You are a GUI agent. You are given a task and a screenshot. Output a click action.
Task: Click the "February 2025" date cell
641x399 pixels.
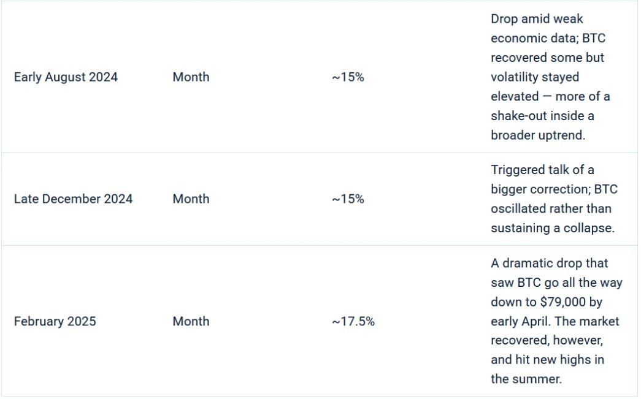(55, 321)
